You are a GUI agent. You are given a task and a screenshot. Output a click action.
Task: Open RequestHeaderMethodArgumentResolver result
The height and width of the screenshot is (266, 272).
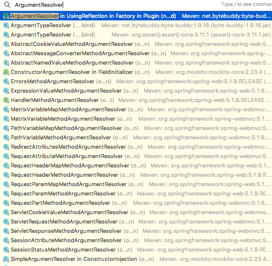[x=136, y=175]
